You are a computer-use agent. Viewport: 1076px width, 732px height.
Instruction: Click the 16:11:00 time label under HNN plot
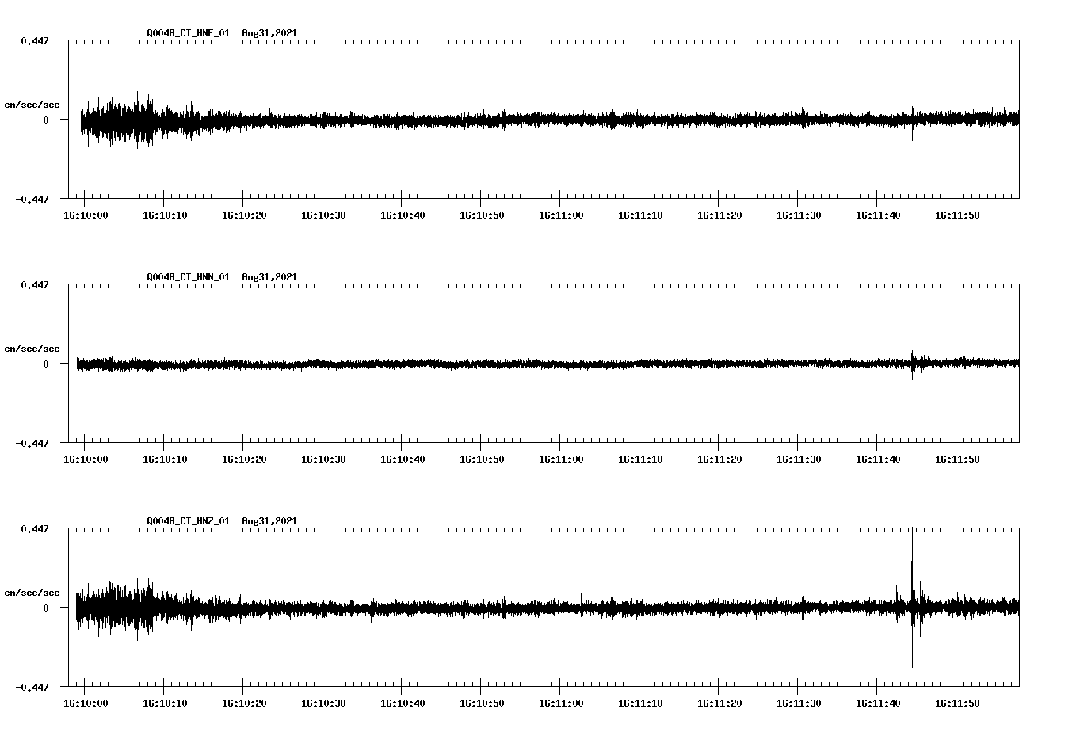[561, 459]
